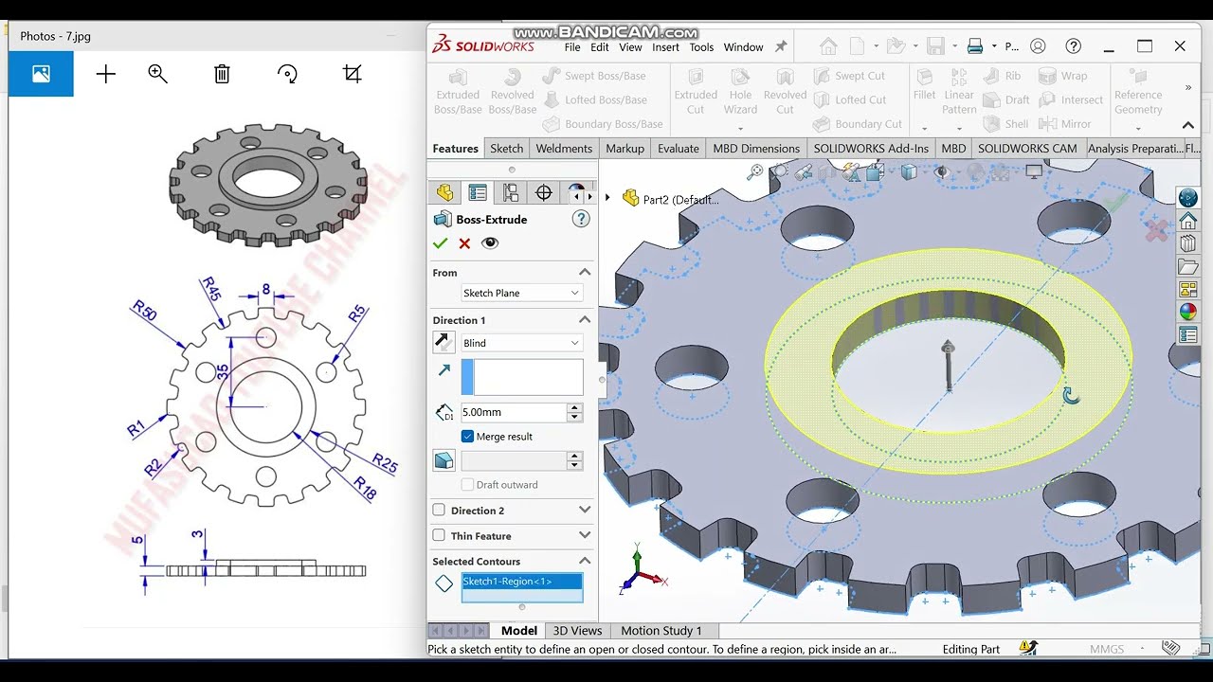Switch to Sketch tab
1213x682 pixels.
(x=506, y=149)
